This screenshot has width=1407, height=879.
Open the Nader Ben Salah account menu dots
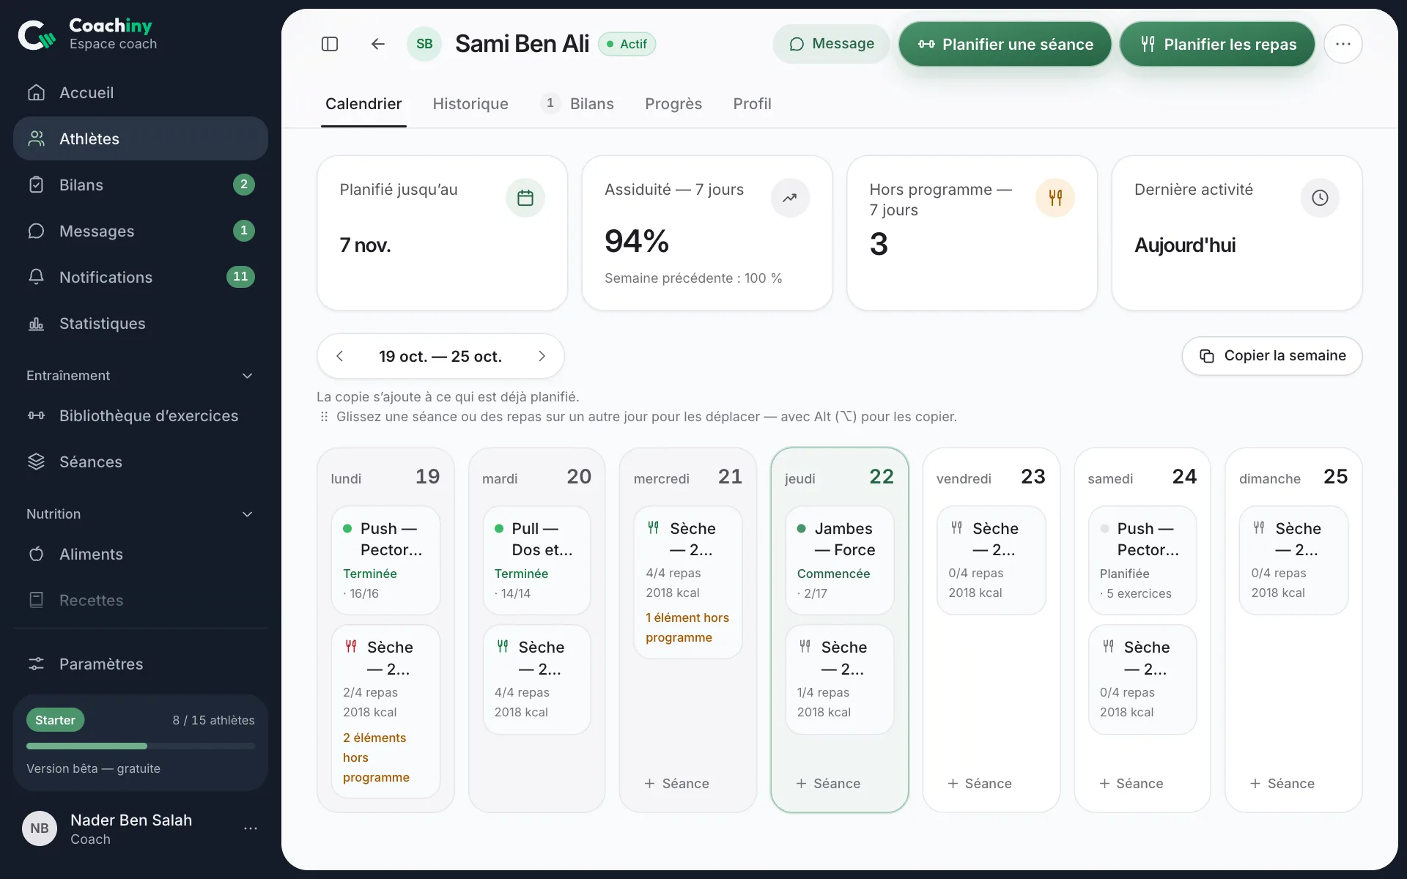pyautogui.click(x=251, y=828)
